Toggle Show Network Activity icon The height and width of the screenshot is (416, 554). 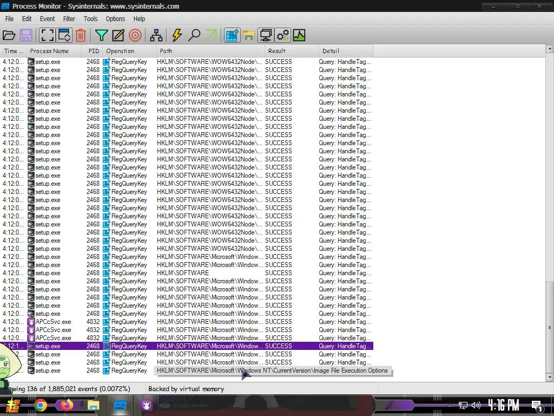(266, 35)
